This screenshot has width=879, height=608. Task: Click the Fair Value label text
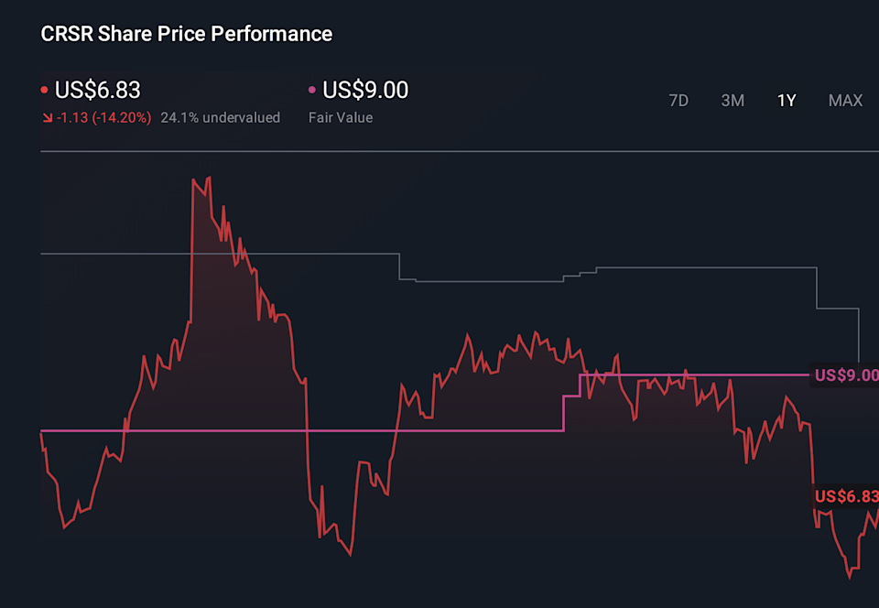[339, 117]
